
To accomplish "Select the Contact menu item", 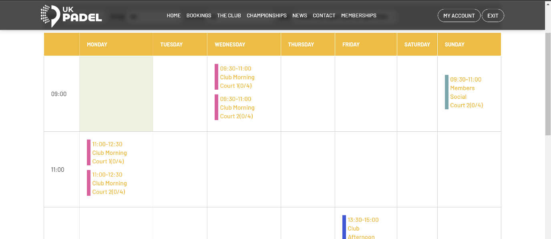I will click(x=324, y=16).
